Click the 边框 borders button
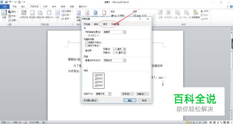Image resolution: width=233 pixels, height=124 pixels. [142, 94]
